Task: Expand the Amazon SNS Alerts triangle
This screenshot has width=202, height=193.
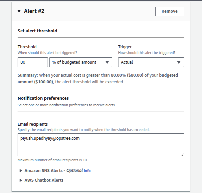Action: point(21,171)
